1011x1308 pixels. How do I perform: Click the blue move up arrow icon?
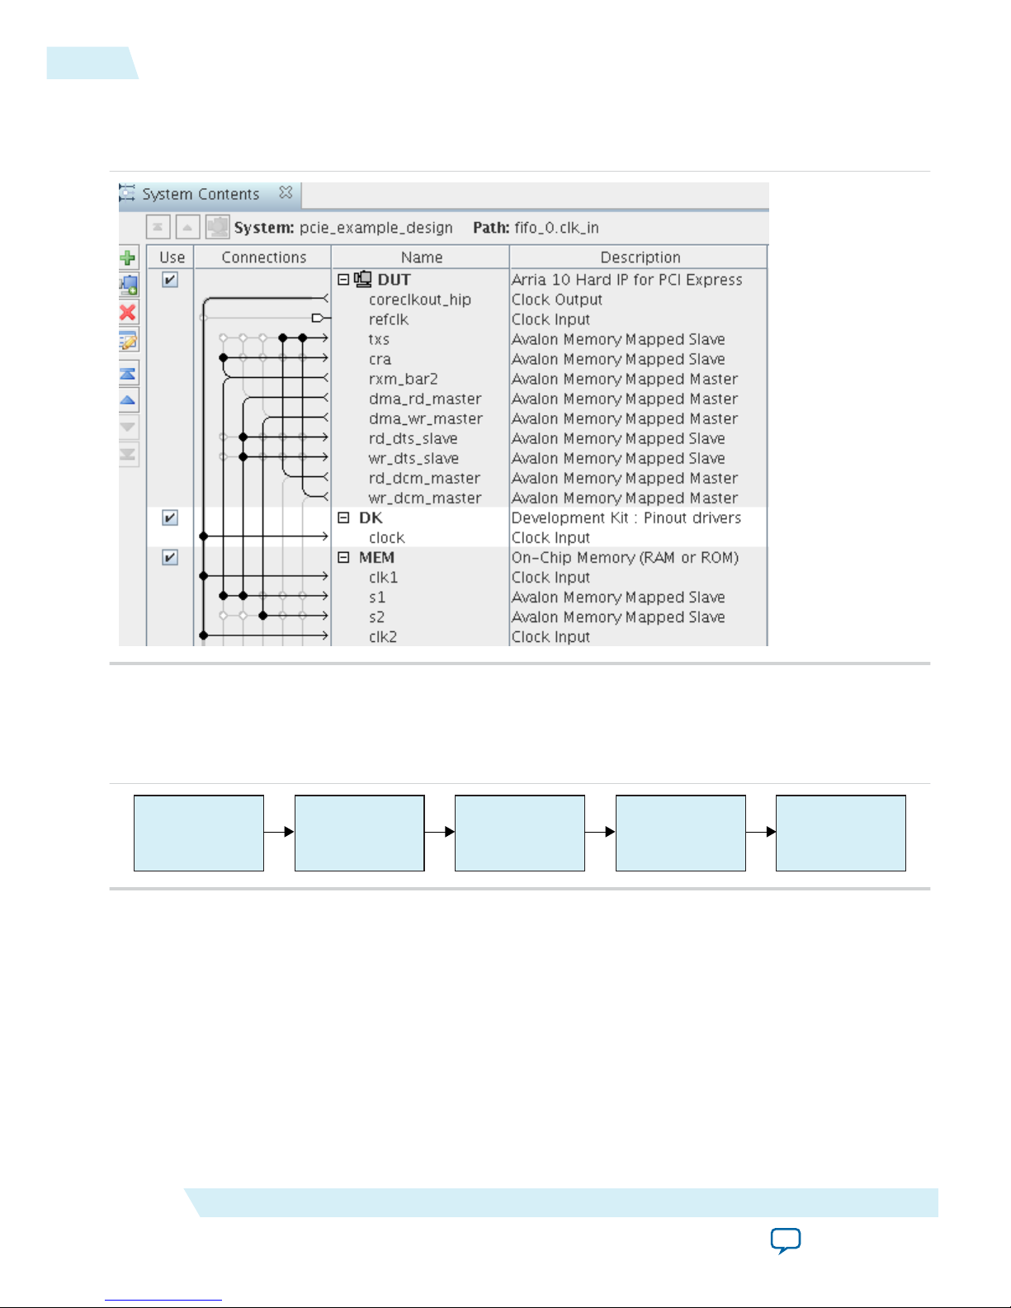[128, 400]
